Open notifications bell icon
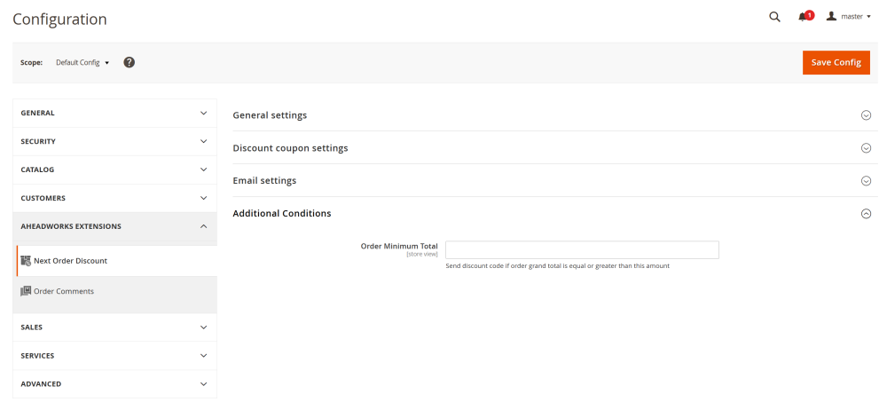 click(802, 17)
